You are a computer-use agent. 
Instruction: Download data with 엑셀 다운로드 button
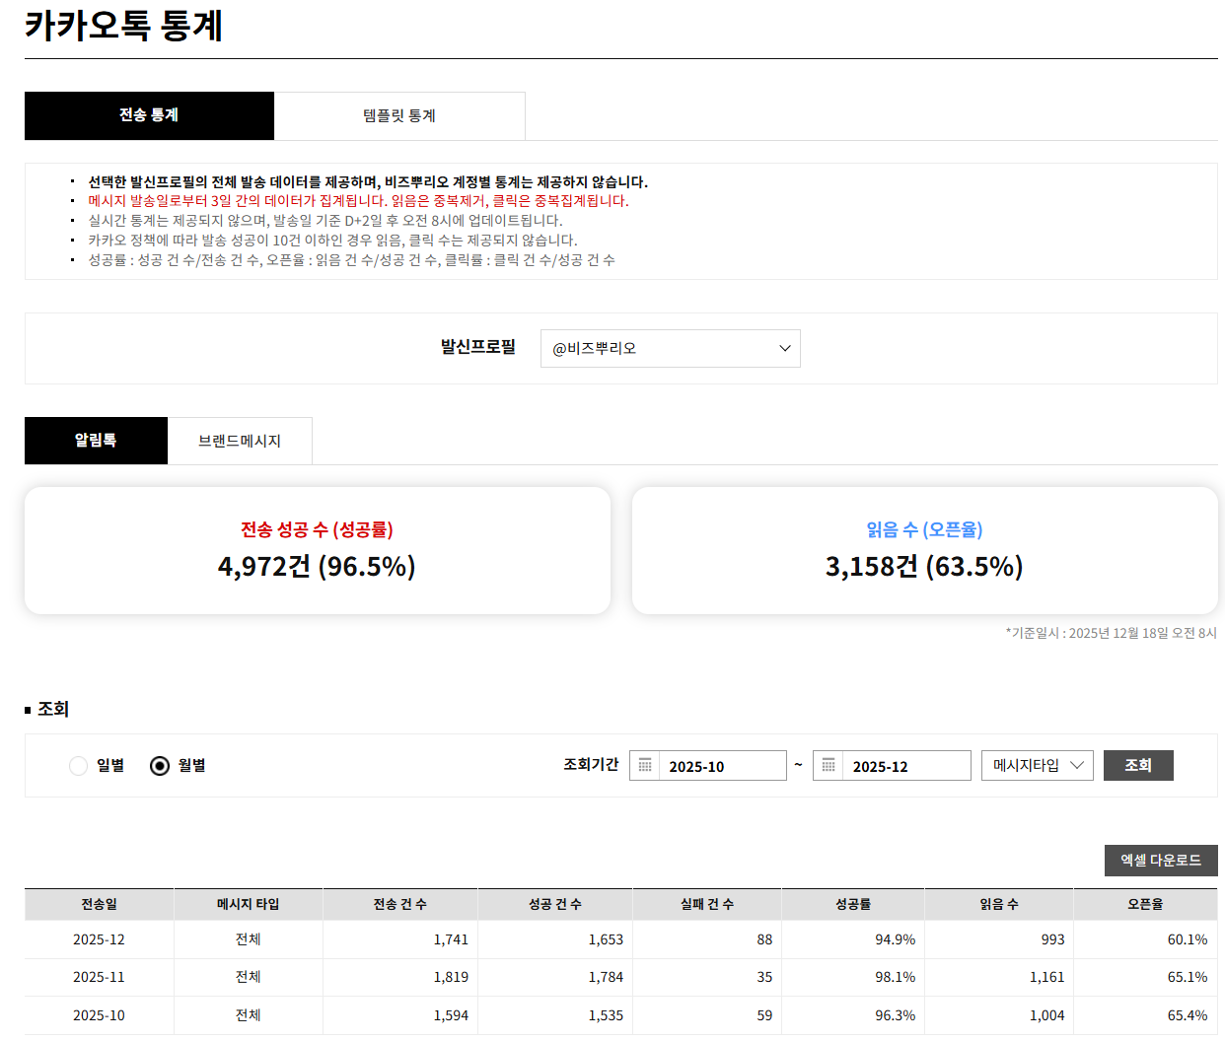(x=1161, y=861)
